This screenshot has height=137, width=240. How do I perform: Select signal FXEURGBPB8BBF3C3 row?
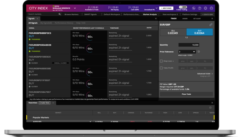[92, 36]
